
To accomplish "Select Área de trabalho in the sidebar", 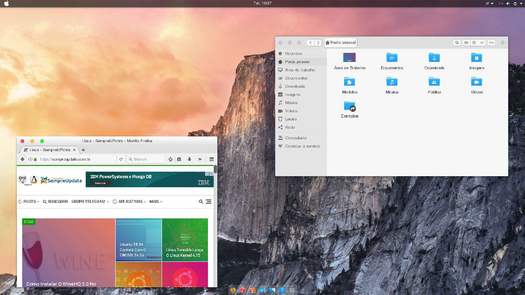I will click(301, 70).
